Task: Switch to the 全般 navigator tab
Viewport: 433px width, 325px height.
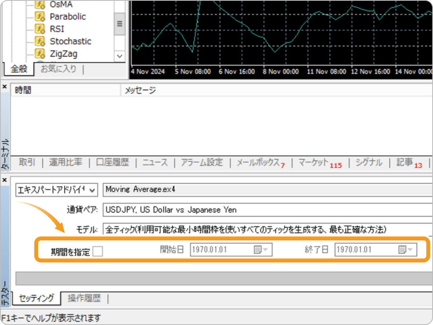Action: 19,68
